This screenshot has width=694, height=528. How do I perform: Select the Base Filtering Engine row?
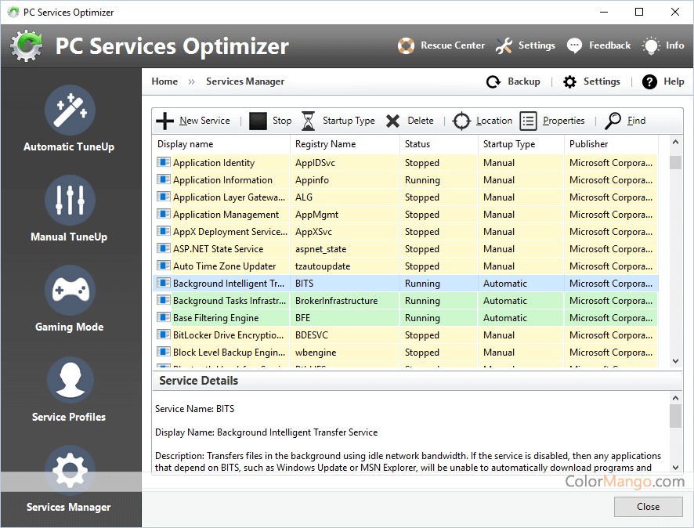[x=215, y=318]
